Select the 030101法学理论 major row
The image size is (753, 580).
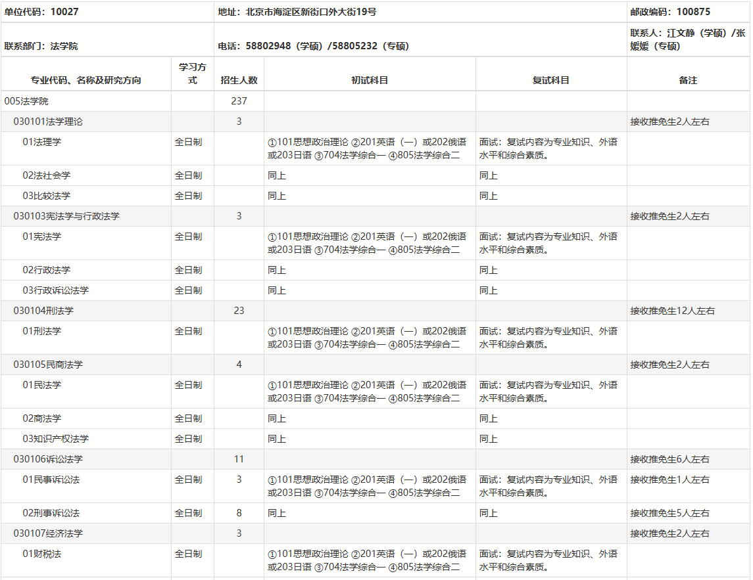click(48, 122)
